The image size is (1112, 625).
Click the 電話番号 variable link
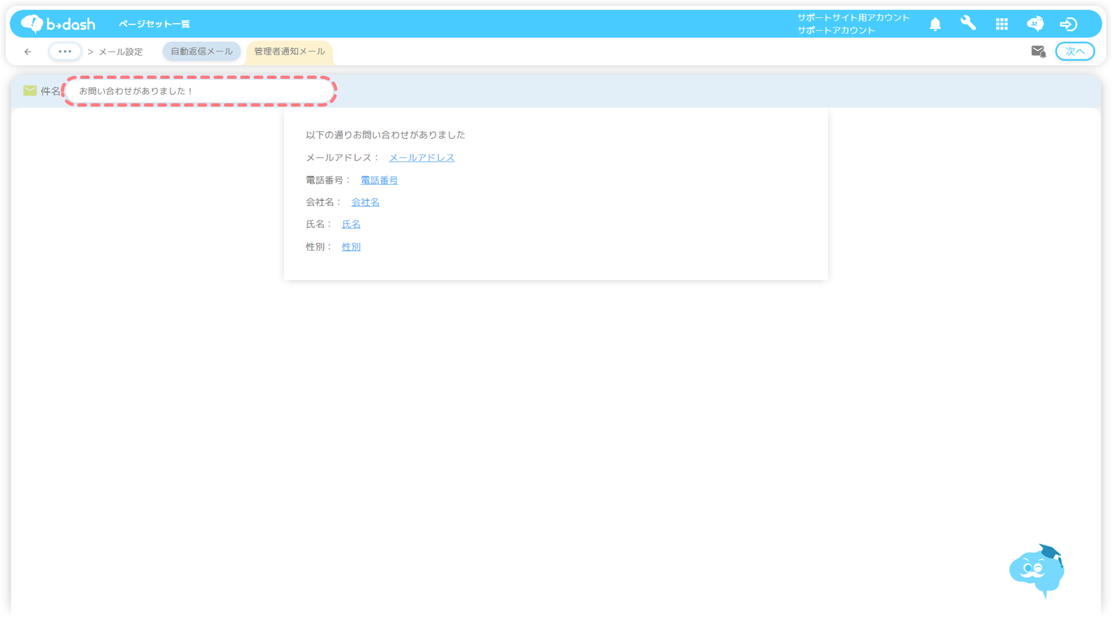tap(379, 180)
